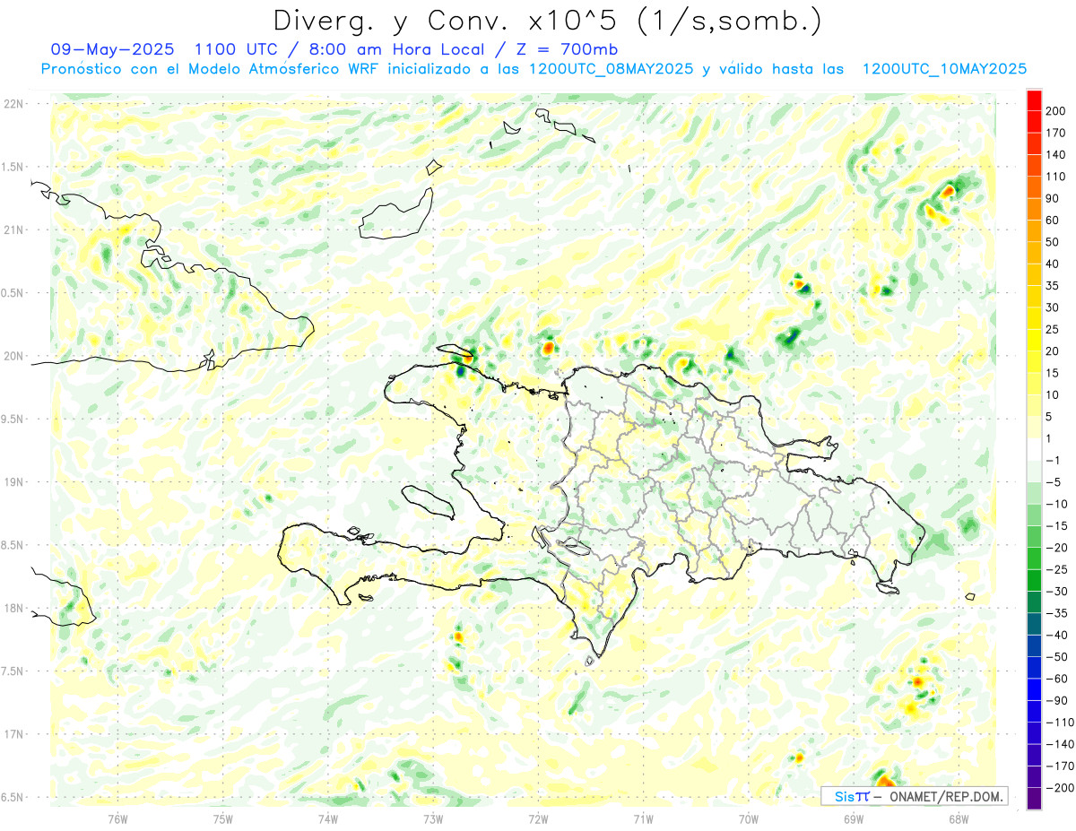Click the 17N latitude label
Viewport: 1076px width, 831px height.
(x=13, y=734)
